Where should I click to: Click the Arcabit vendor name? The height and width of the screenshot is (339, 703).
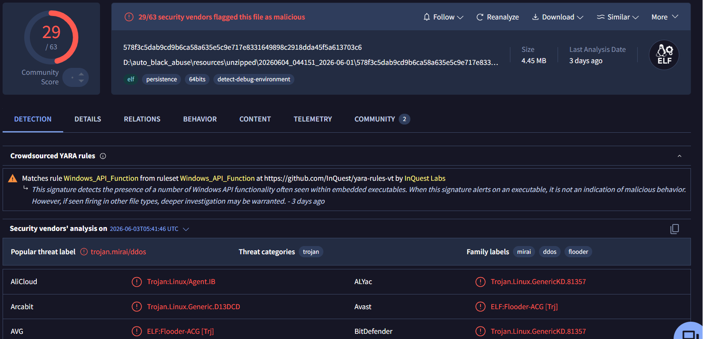[22, 307]
